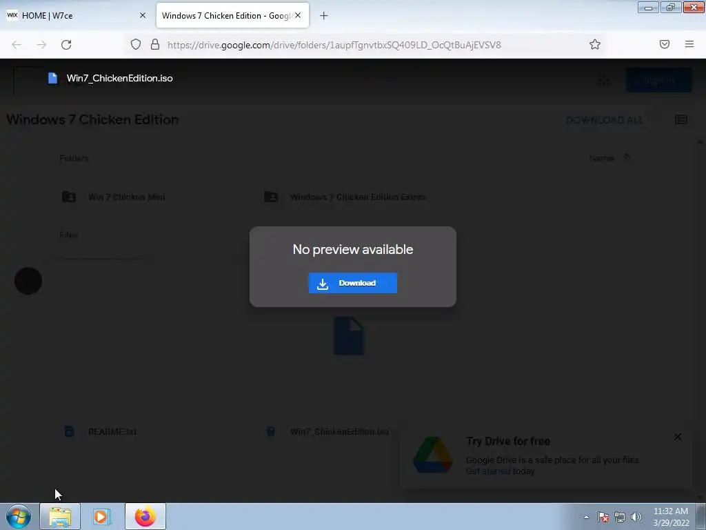
Task: Open tracking protection shield icon
Action: click(x=136, y=44)
